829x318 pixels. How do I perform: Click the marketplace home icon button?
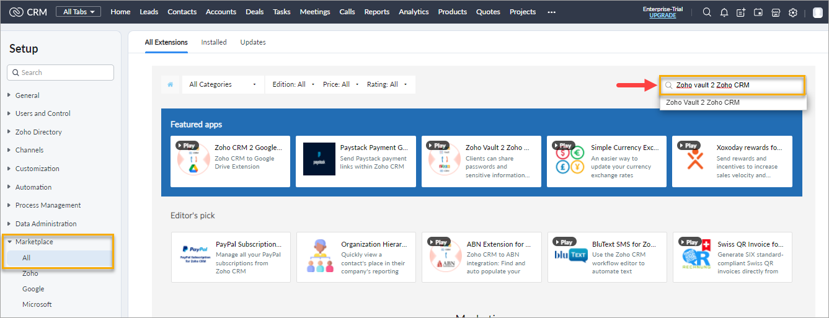click(171, 84)
